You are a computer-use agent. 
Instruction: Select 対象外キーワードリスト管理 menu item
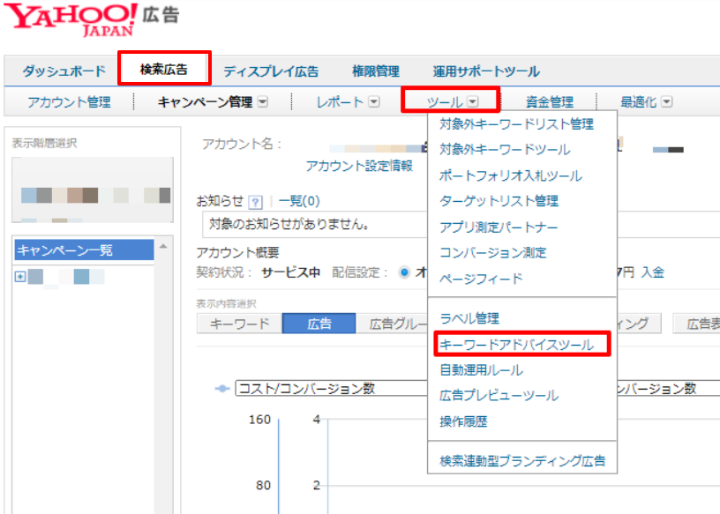pos(516,124)
